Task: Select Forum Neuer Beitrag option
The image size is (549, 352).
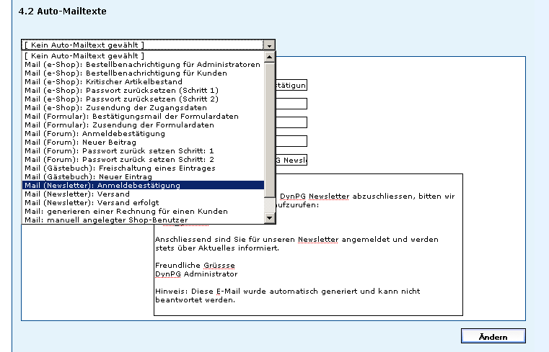Action: pos(80,142)
